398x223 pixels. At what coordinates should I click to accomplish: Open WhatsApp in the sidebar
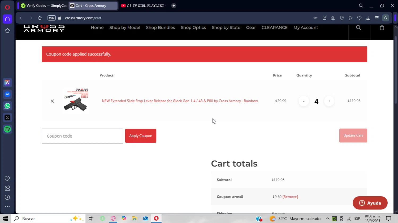click(7, 106)
